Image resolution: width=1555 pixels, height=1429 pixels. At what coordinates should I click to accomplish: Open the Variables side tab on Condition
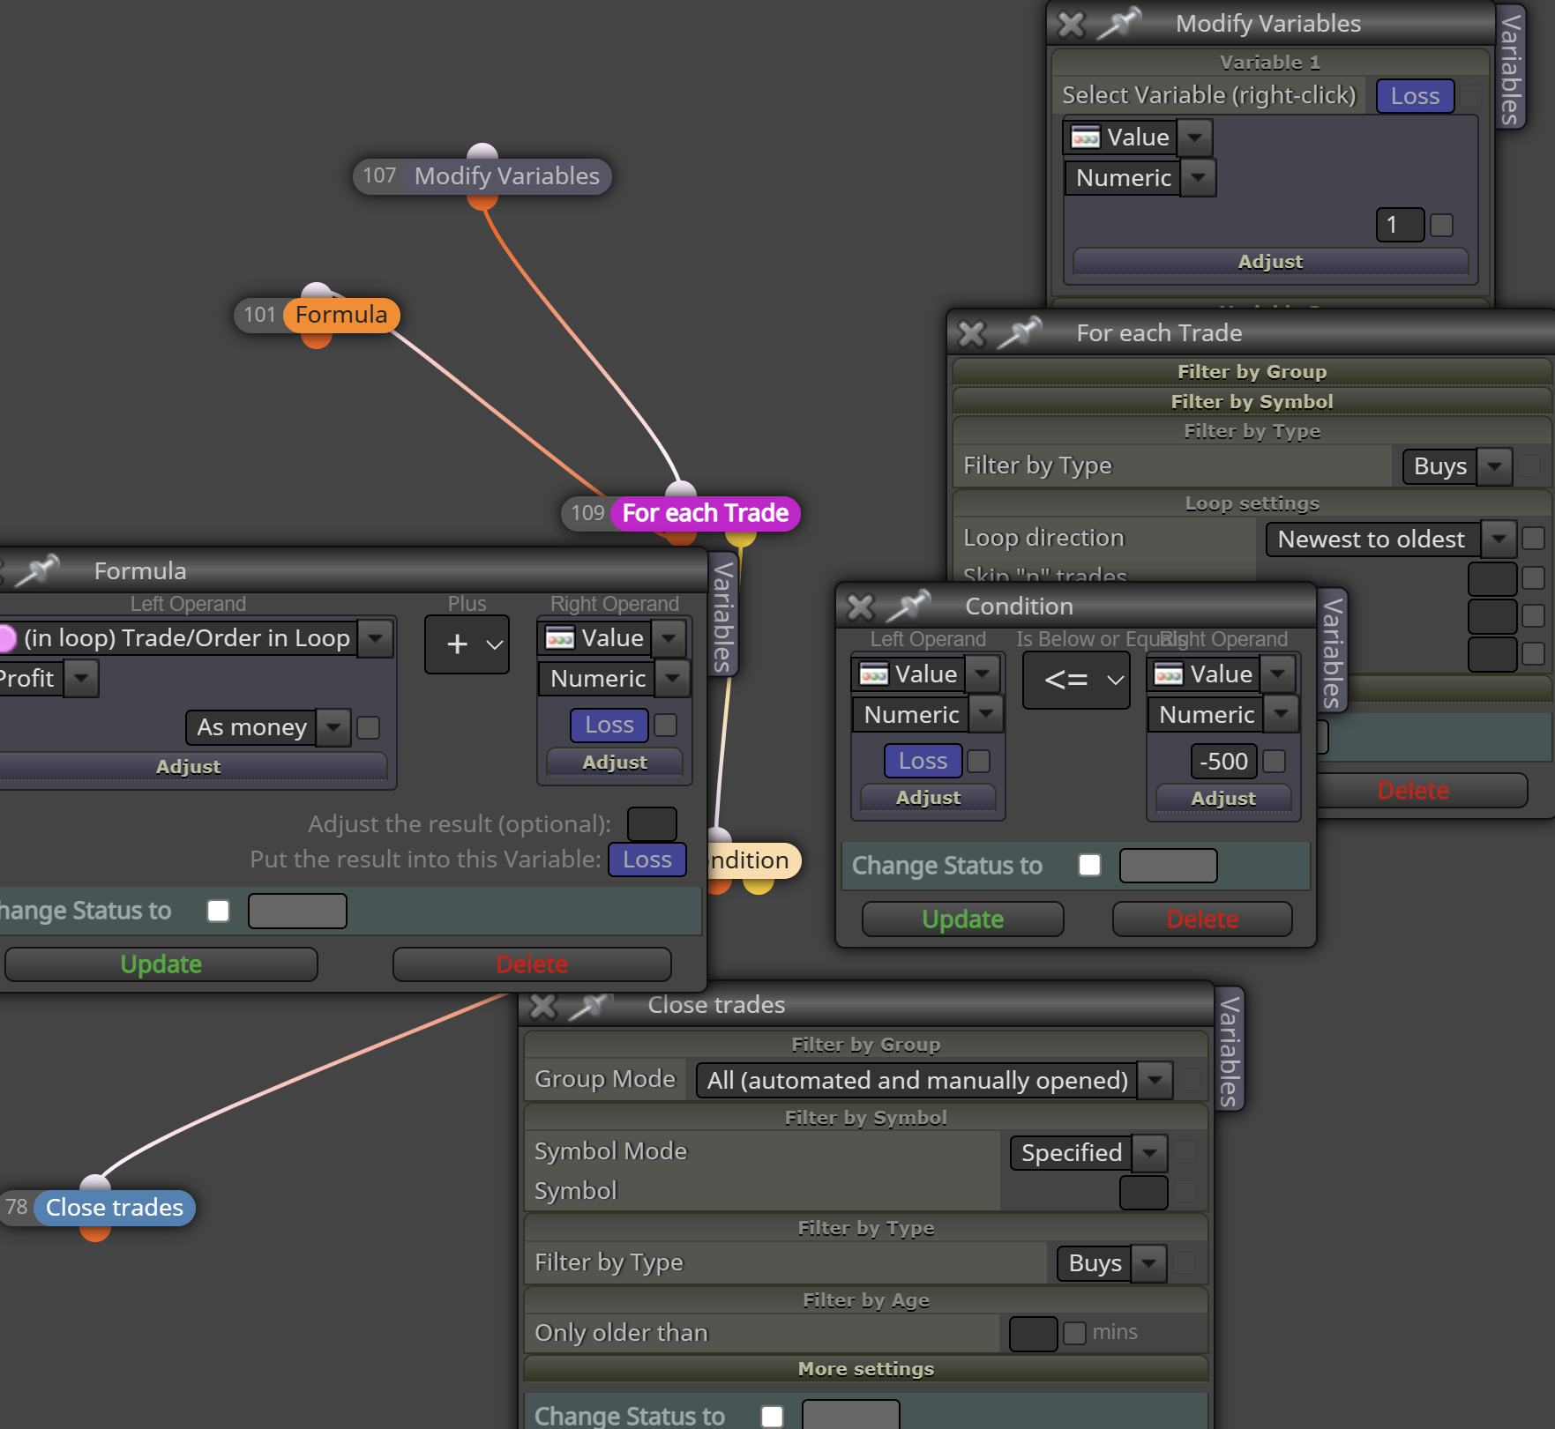[x=1333, y=651]
